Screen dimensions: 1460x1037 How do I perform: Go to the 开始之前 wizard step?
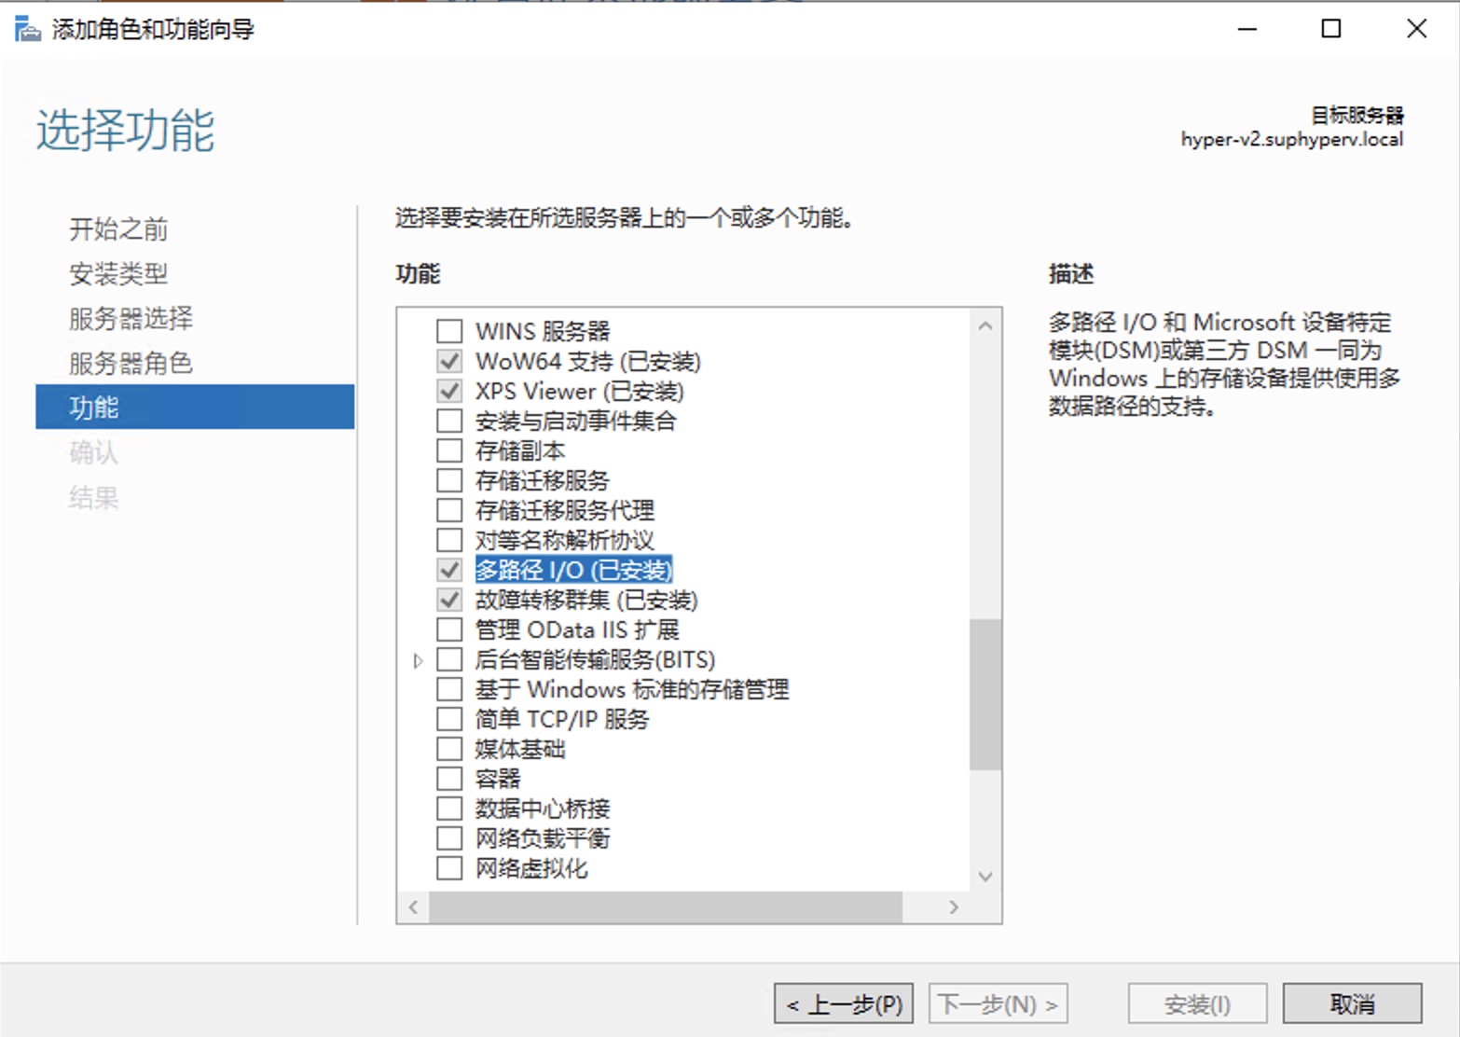(118, 228)
